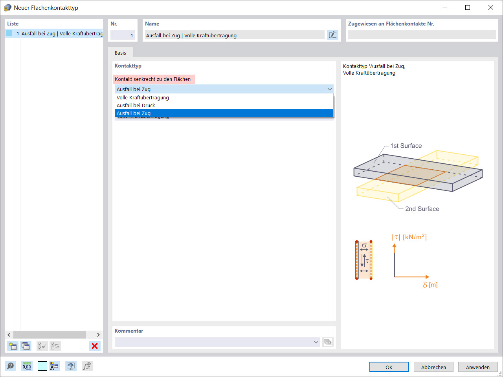Click the units and decimals 0,00 icon
The image size is (503, 377).
tap(27, 366)
